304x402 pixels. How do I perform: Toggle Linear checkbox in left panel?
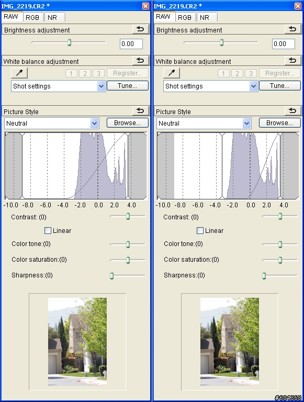point(48,230)
